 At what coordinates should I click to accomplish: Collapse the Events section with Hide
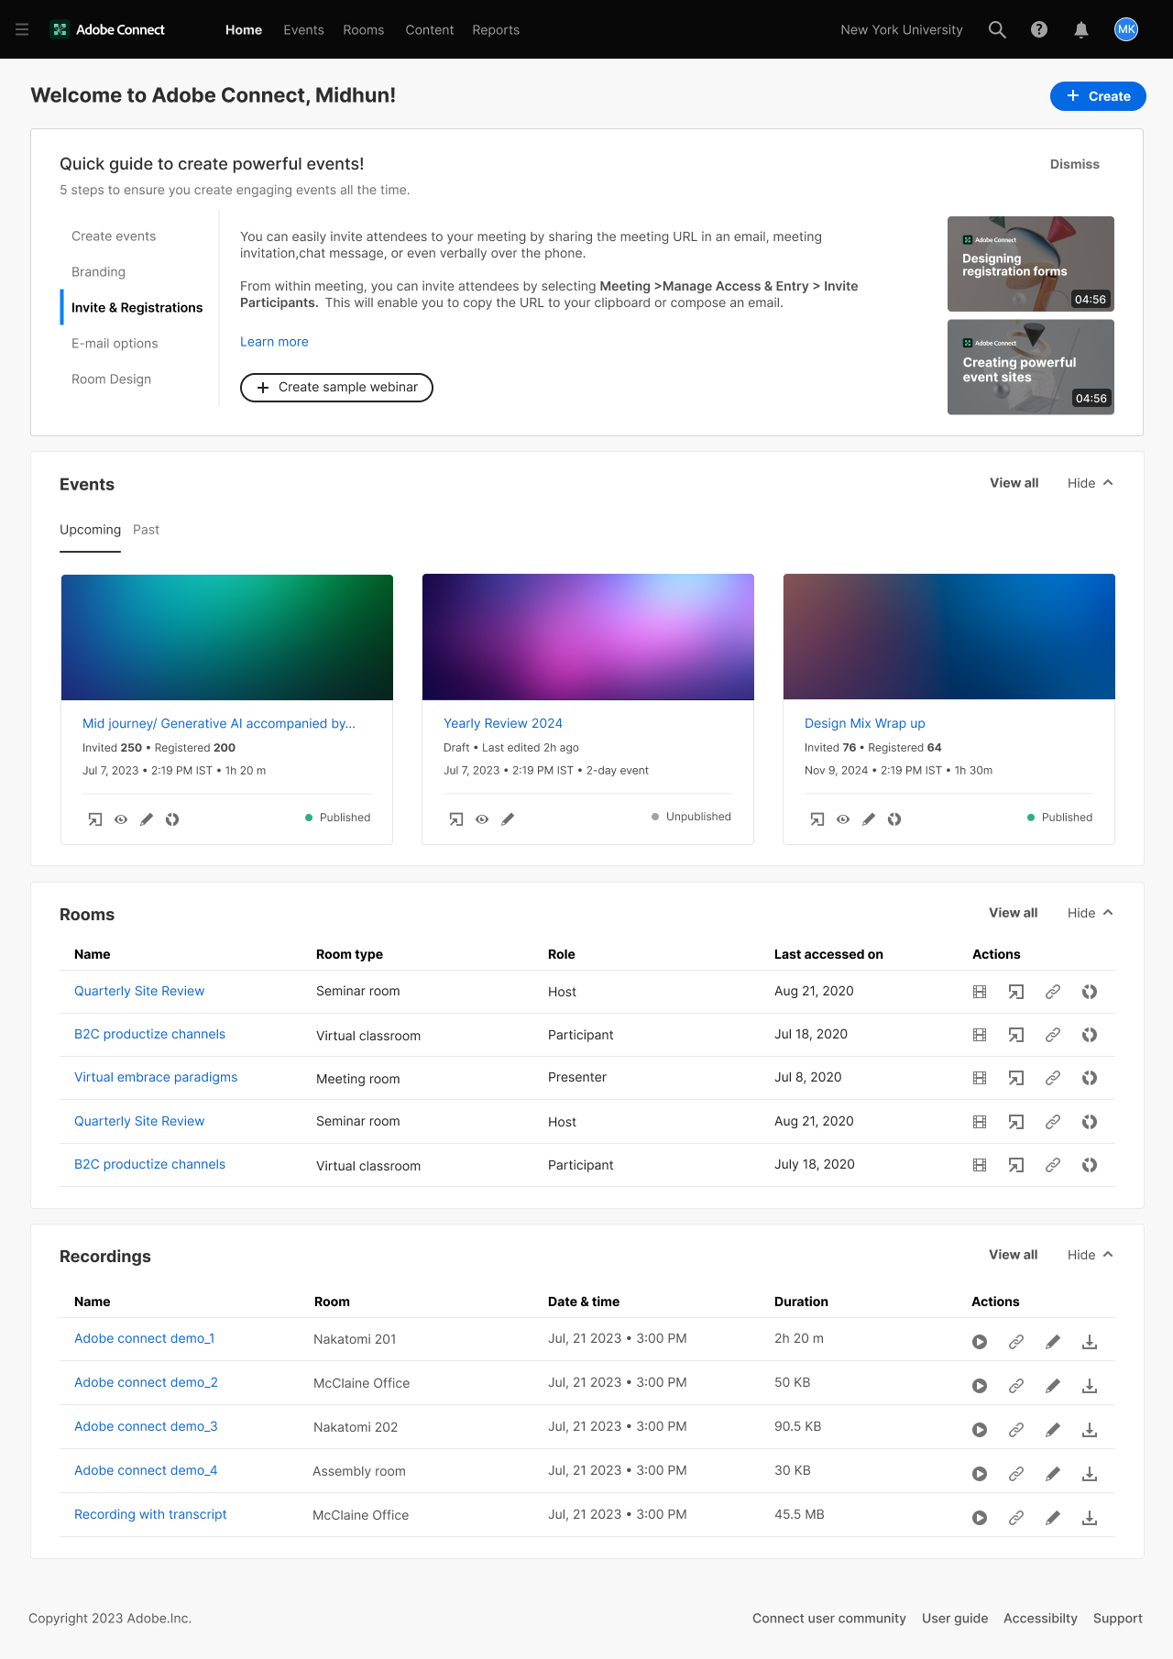pos(1091,483)
